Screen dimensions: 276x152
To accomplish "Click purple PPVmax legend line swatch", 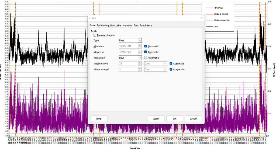I will coord(209,8).
